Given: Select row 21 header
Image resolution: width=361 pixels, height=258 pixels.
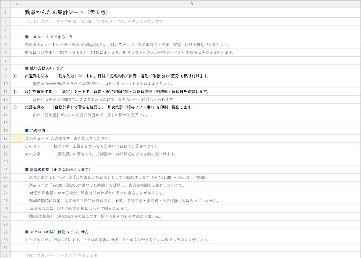Looking at the screenshot, I should pos(5,169).
